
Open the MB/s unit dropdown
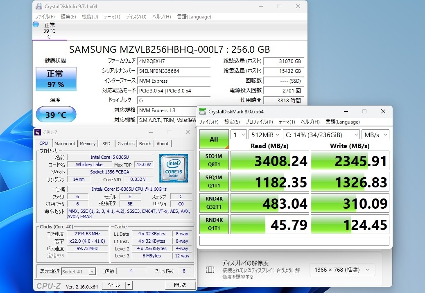[x=375, y=135]
